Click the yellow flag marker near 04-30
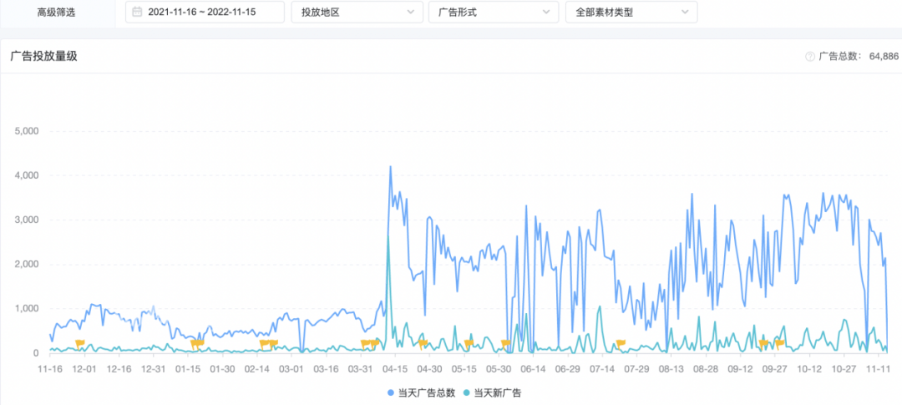The image size is (902, 405). coord(423,344)
